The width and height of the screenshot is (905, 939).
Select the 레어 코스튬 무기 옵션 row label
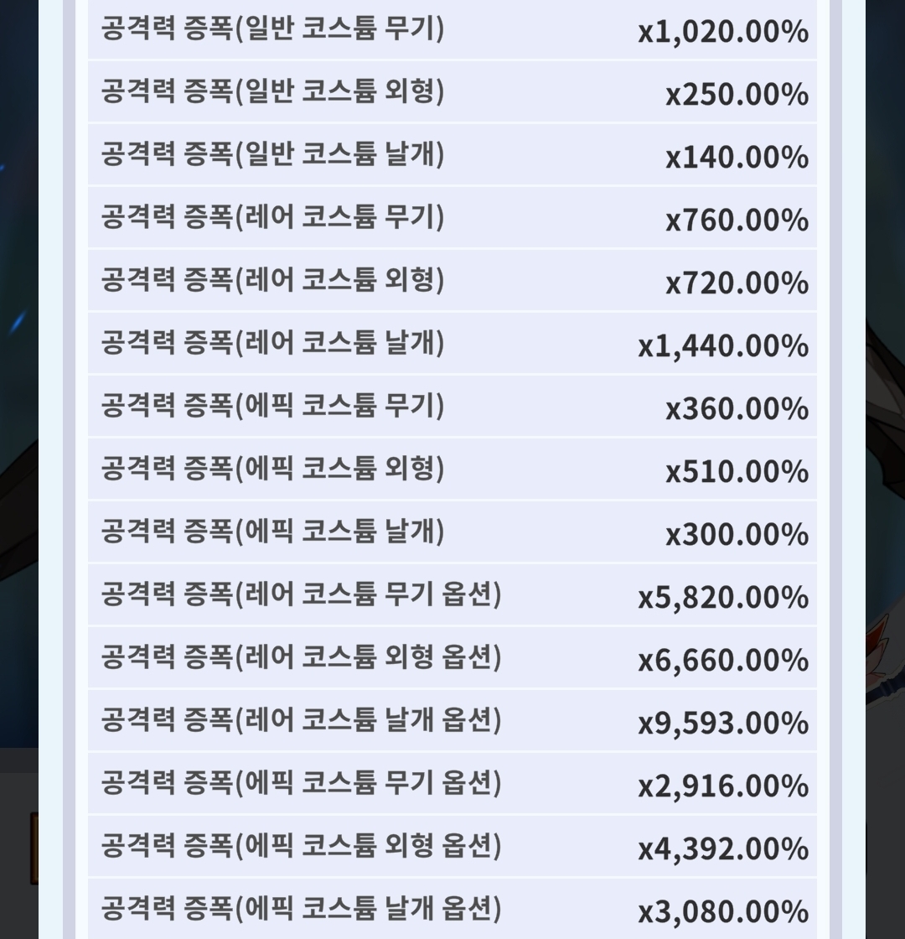(301, 594)
